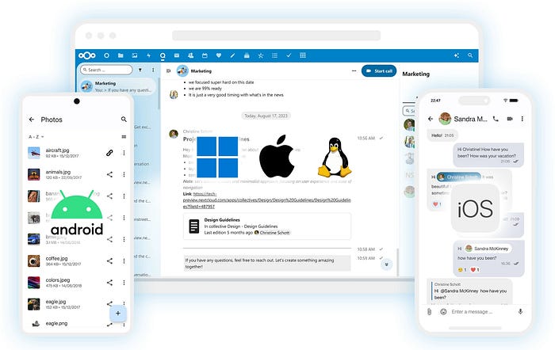Select the Marketing conversation in the sidebar list
Screen dimensions: 555x350
pos(118,86)
